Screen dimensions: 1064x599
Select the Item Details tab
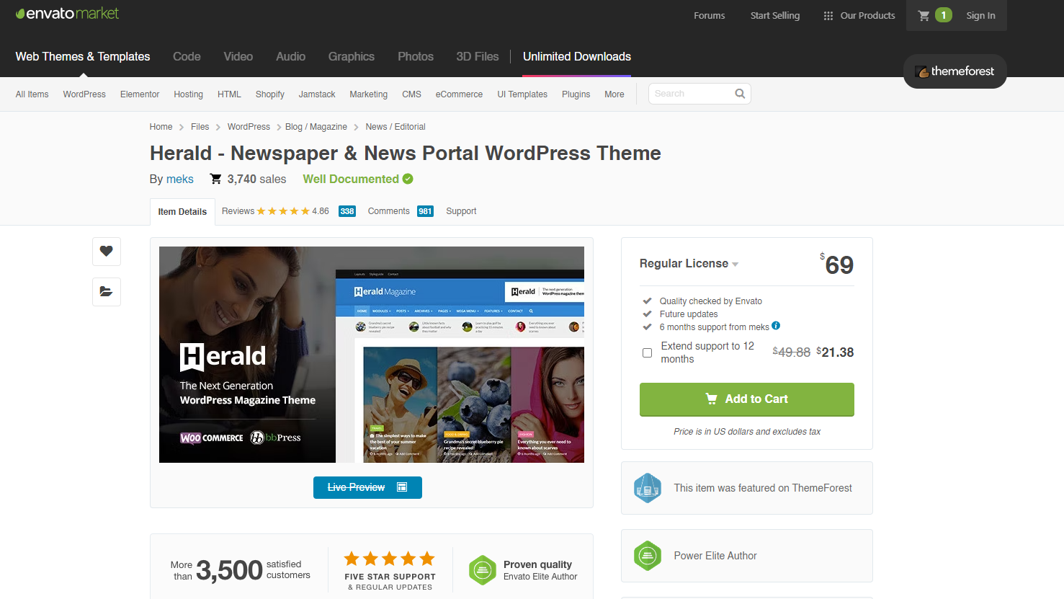(x=182, y=212)
